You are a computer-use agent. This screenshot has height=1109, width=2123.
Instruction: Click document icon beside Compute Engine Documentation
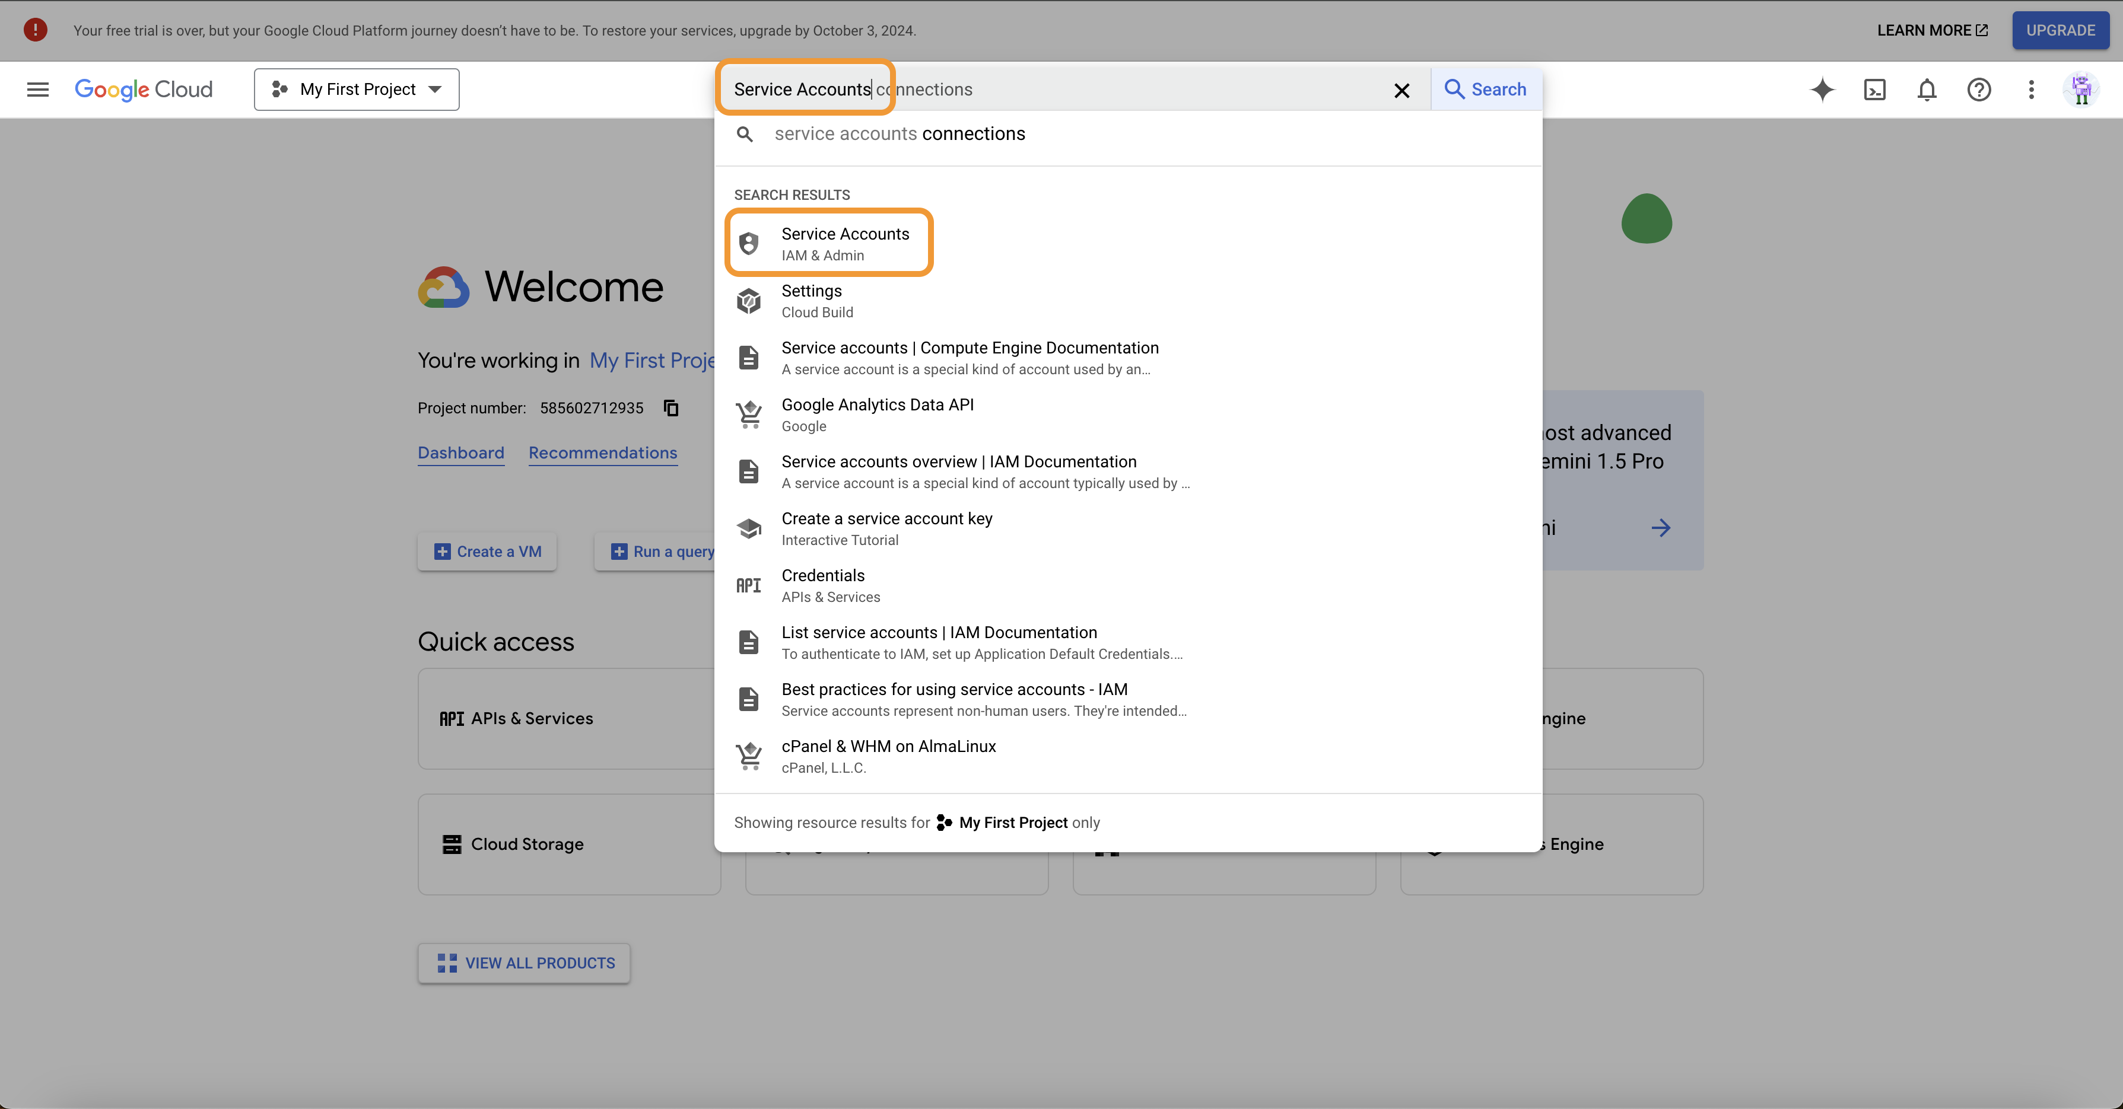(748, 358)
